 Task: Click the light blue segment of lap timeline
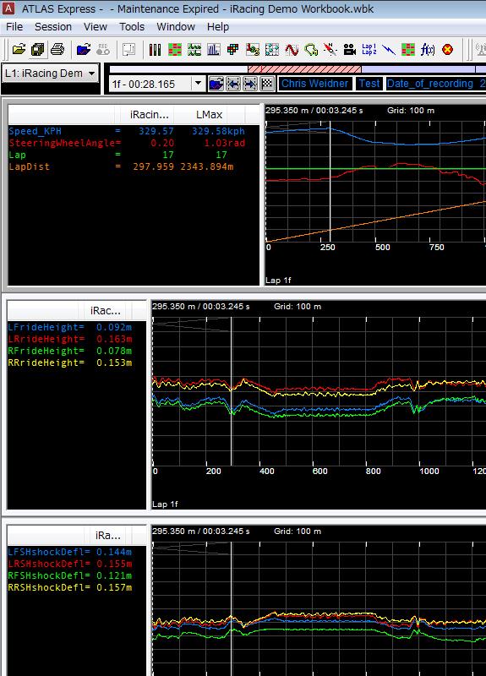418,69
